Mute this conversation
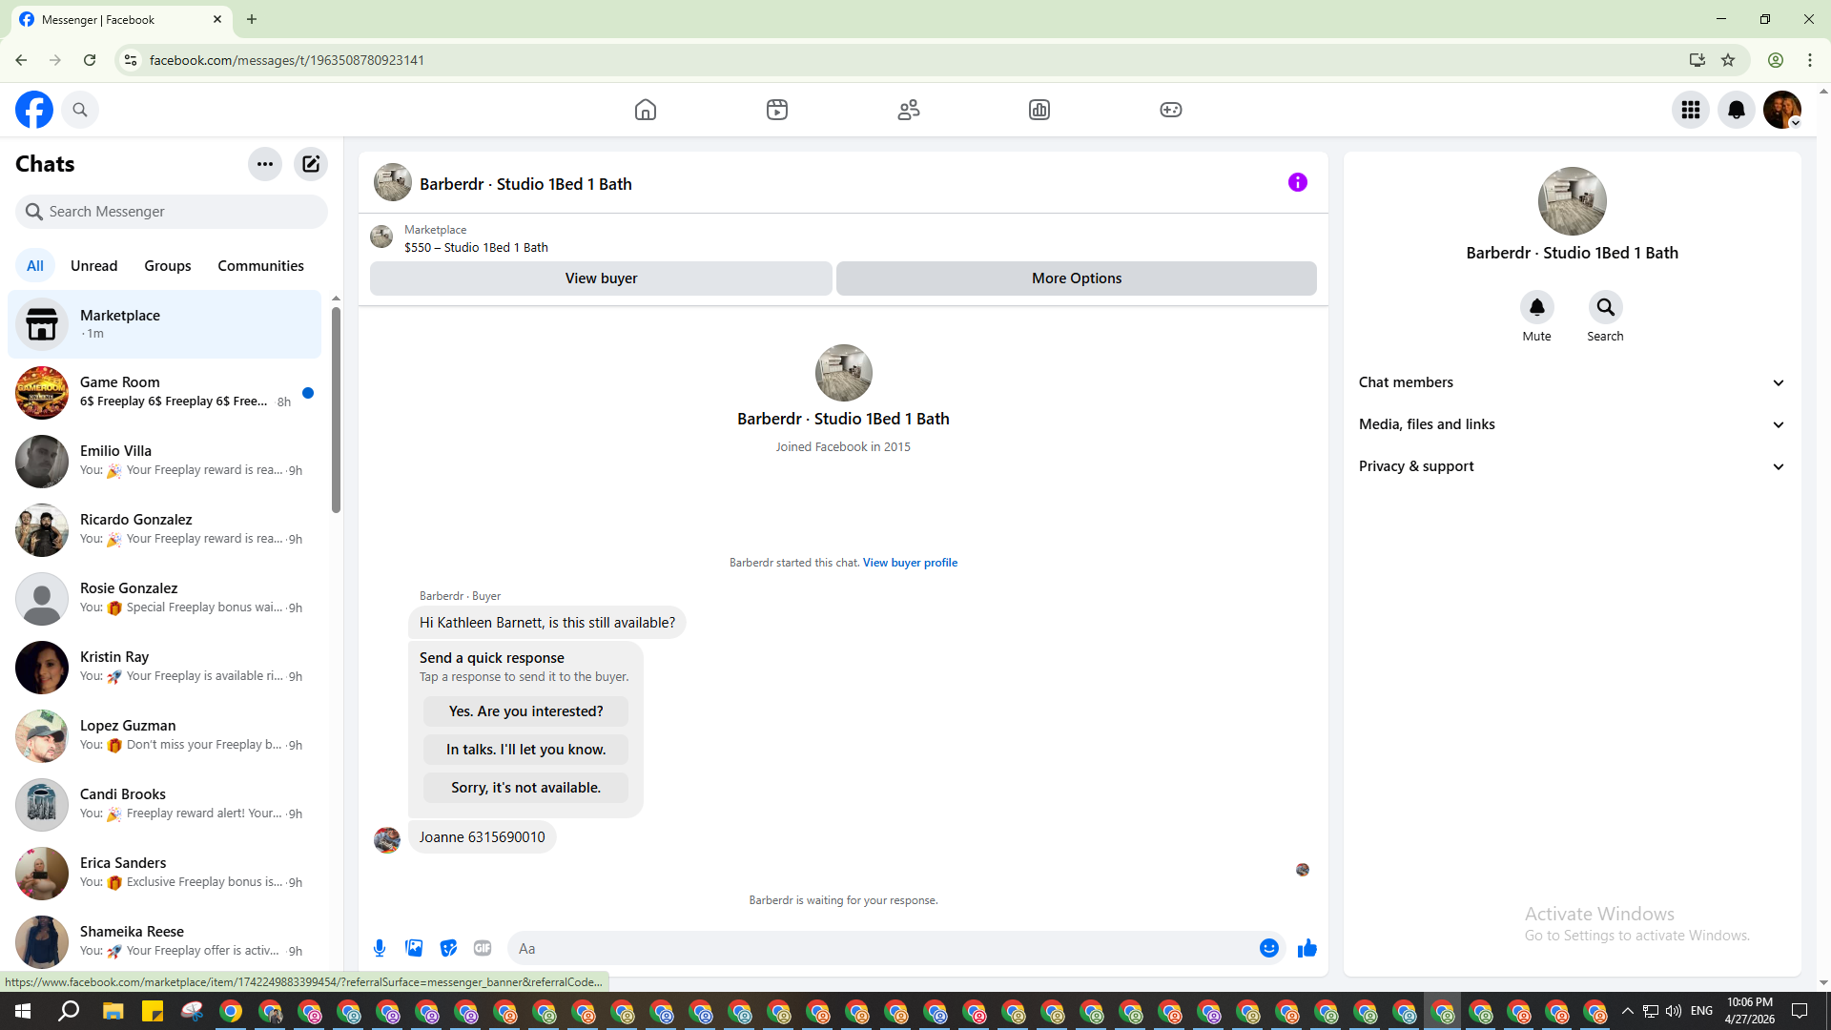 1536,308
